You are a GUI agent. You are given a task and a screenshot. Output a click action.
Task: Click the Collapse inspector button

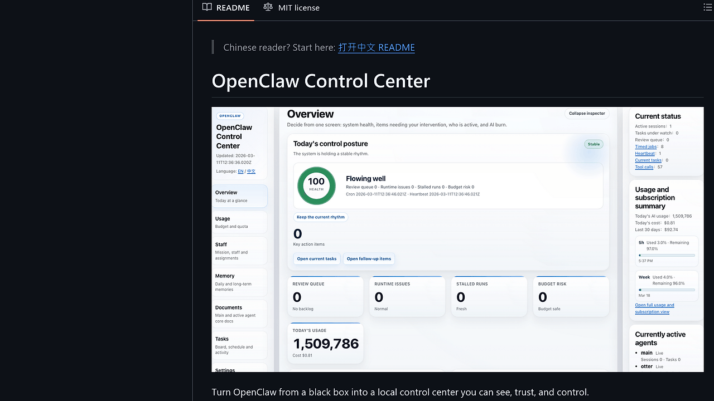[587, 113]
